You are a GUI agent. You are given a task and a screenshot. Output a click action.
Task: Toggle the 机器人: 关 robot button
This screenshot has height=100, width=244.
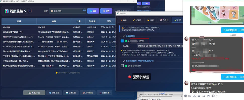tap(34, 93)
